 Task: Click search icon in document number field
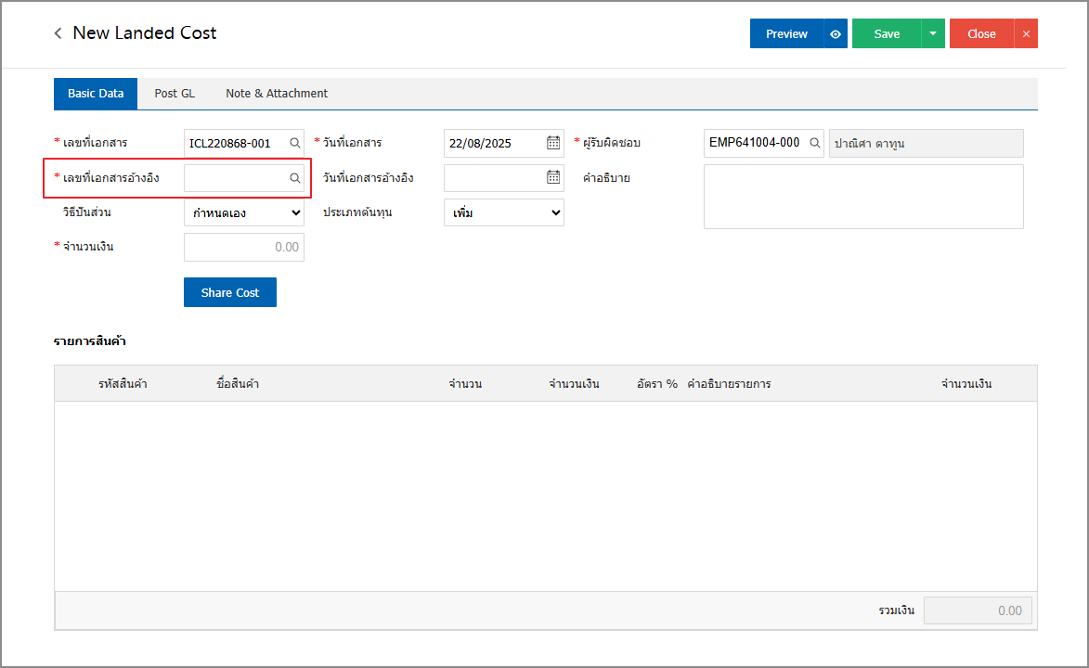point(294,143)
